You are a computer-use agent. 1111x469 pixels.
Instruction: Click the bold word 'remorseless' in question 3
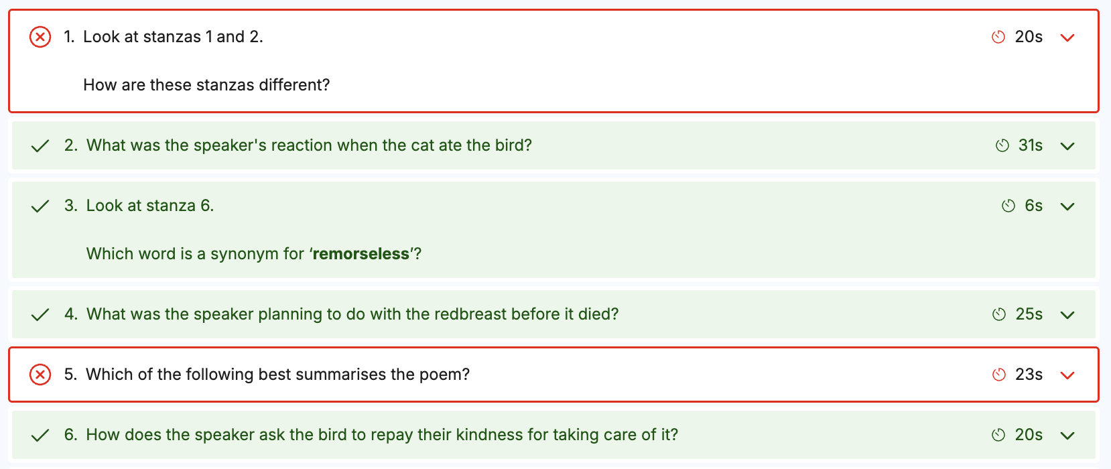point(361,254)
